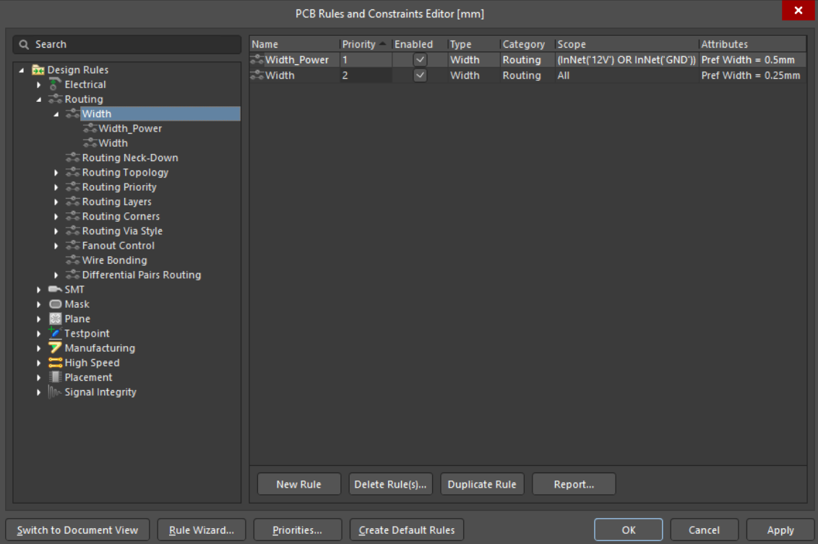818x544 pixels.
Task: Click the Electrical category icon
Action: click(x=55, y=85)
